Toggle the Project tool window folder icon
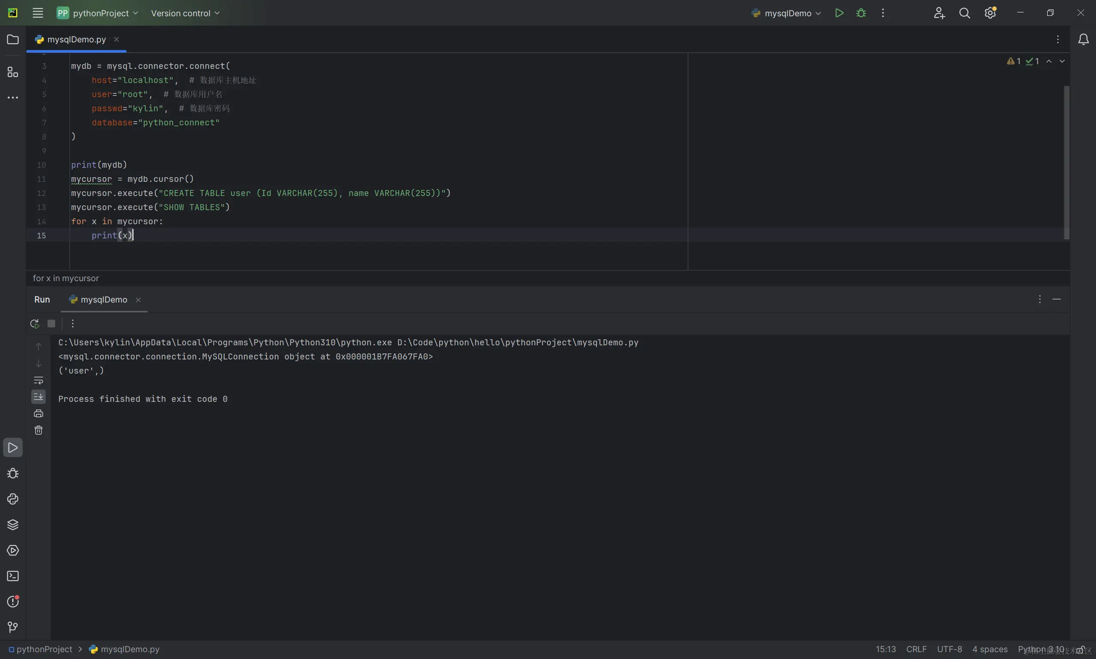Viewport: 1096px width, 659px height. [13, 39]
